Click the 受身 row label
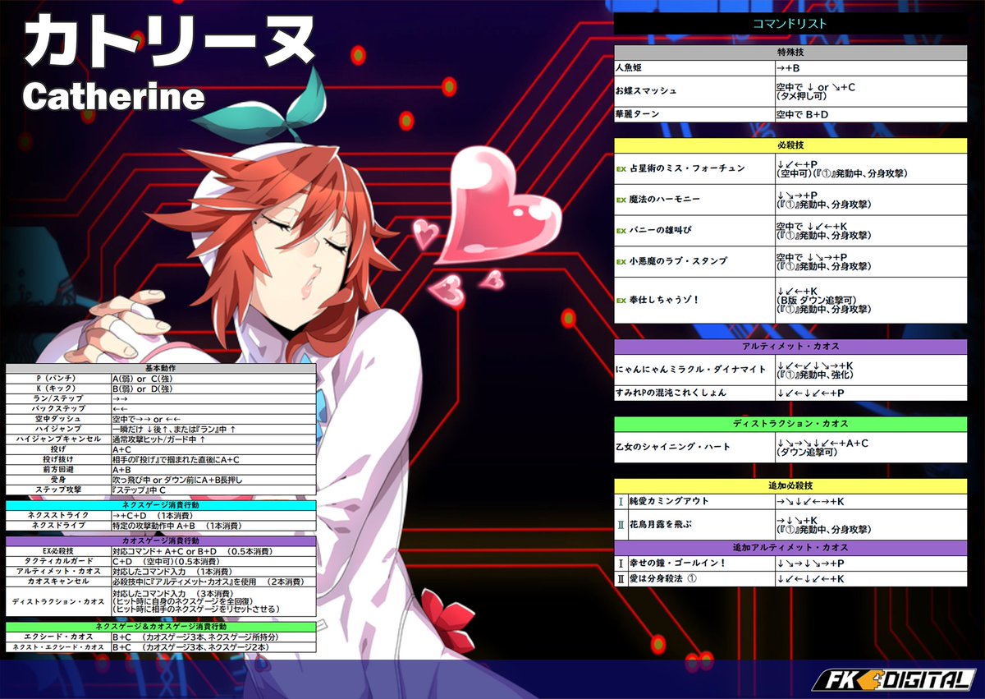Image resolution: width=985 pixels, height=699 pixels. click(58, 479)
